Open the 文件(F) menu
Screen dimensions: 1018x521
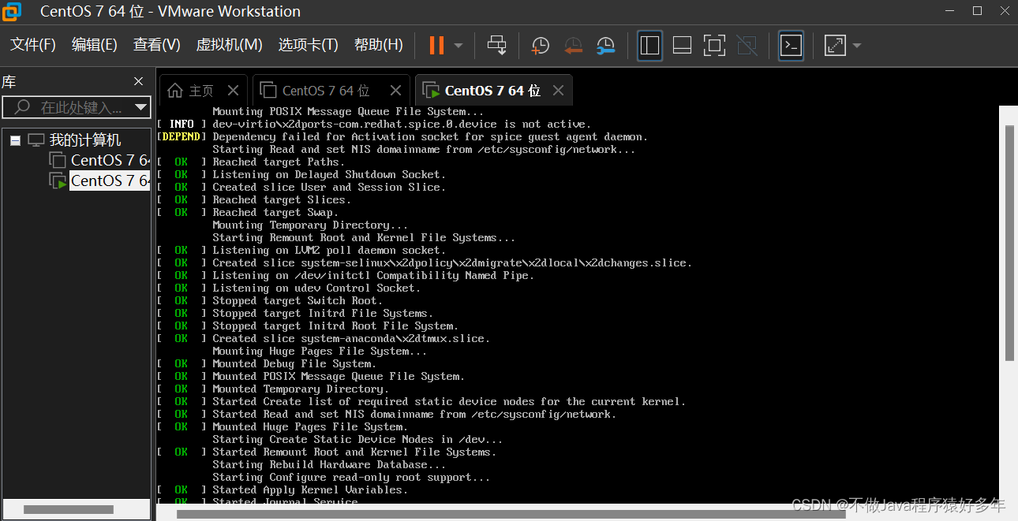(x=33, y=45)
